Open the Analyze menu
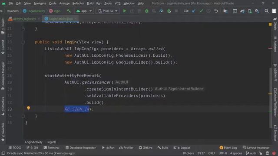This screenshot has width=278, height=156. coord(64,3)
